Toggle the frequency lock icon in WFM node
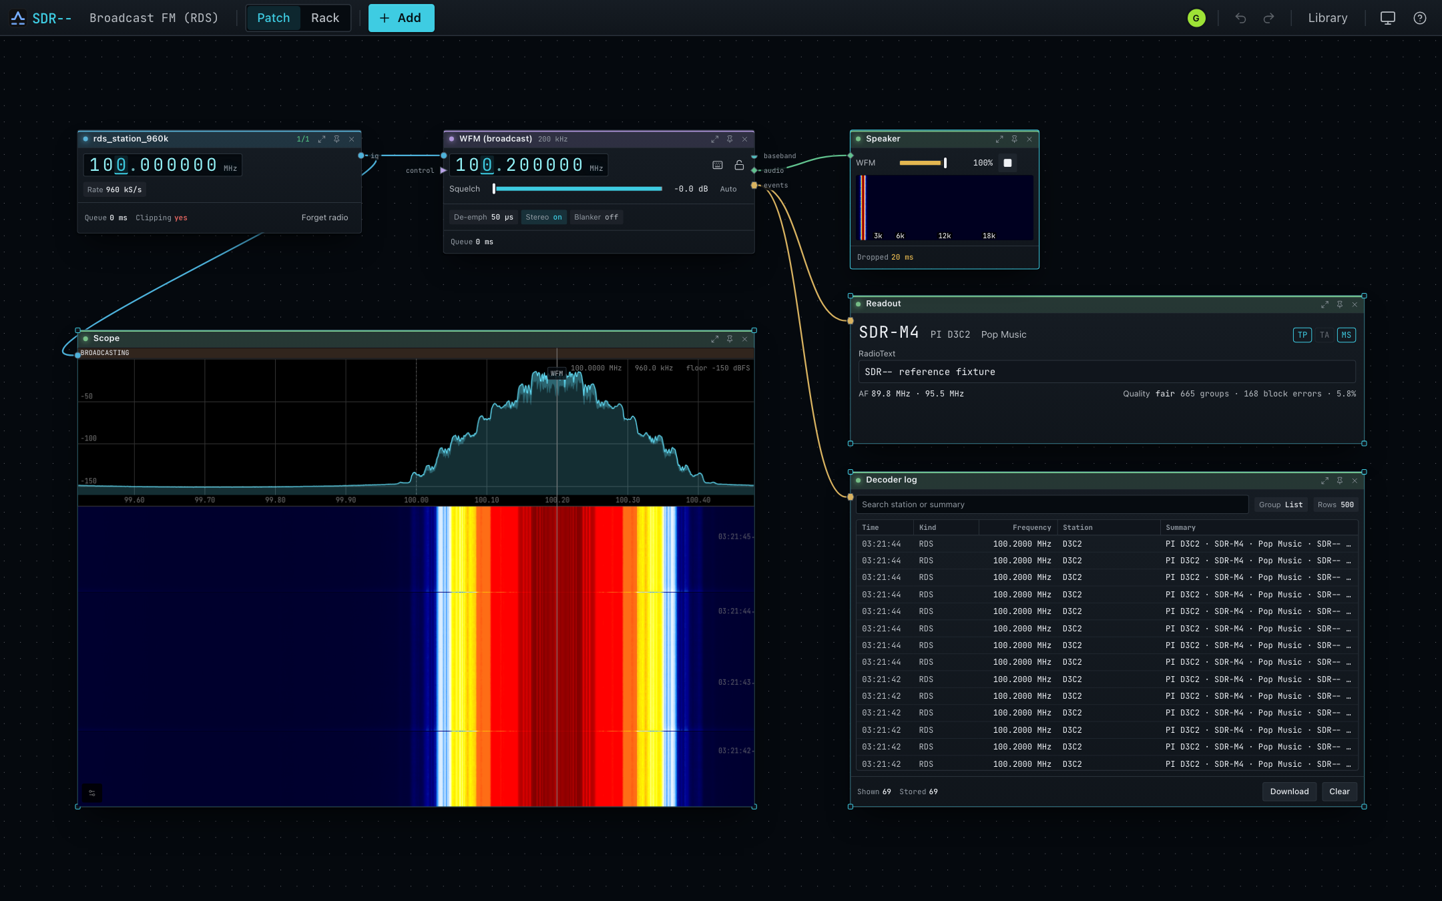 pos(739,165)
